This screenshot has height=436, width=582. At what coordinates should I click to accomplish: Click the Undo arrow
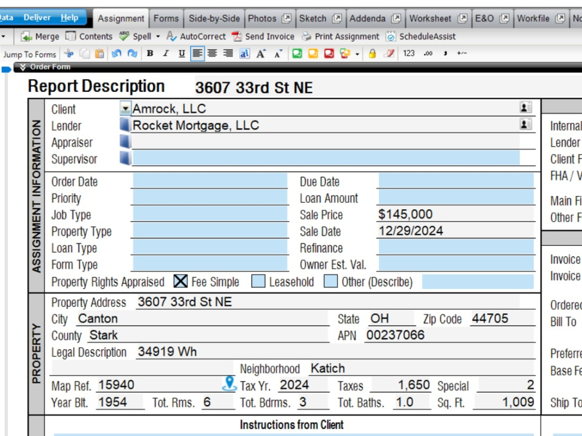click(x=116, y=53)
